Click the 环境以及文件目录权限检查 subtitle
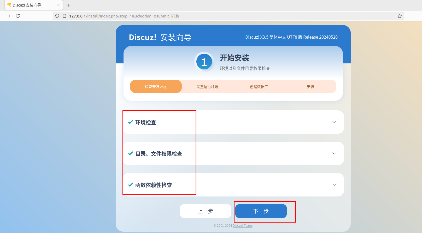422x233 pixels. (245, 68)
